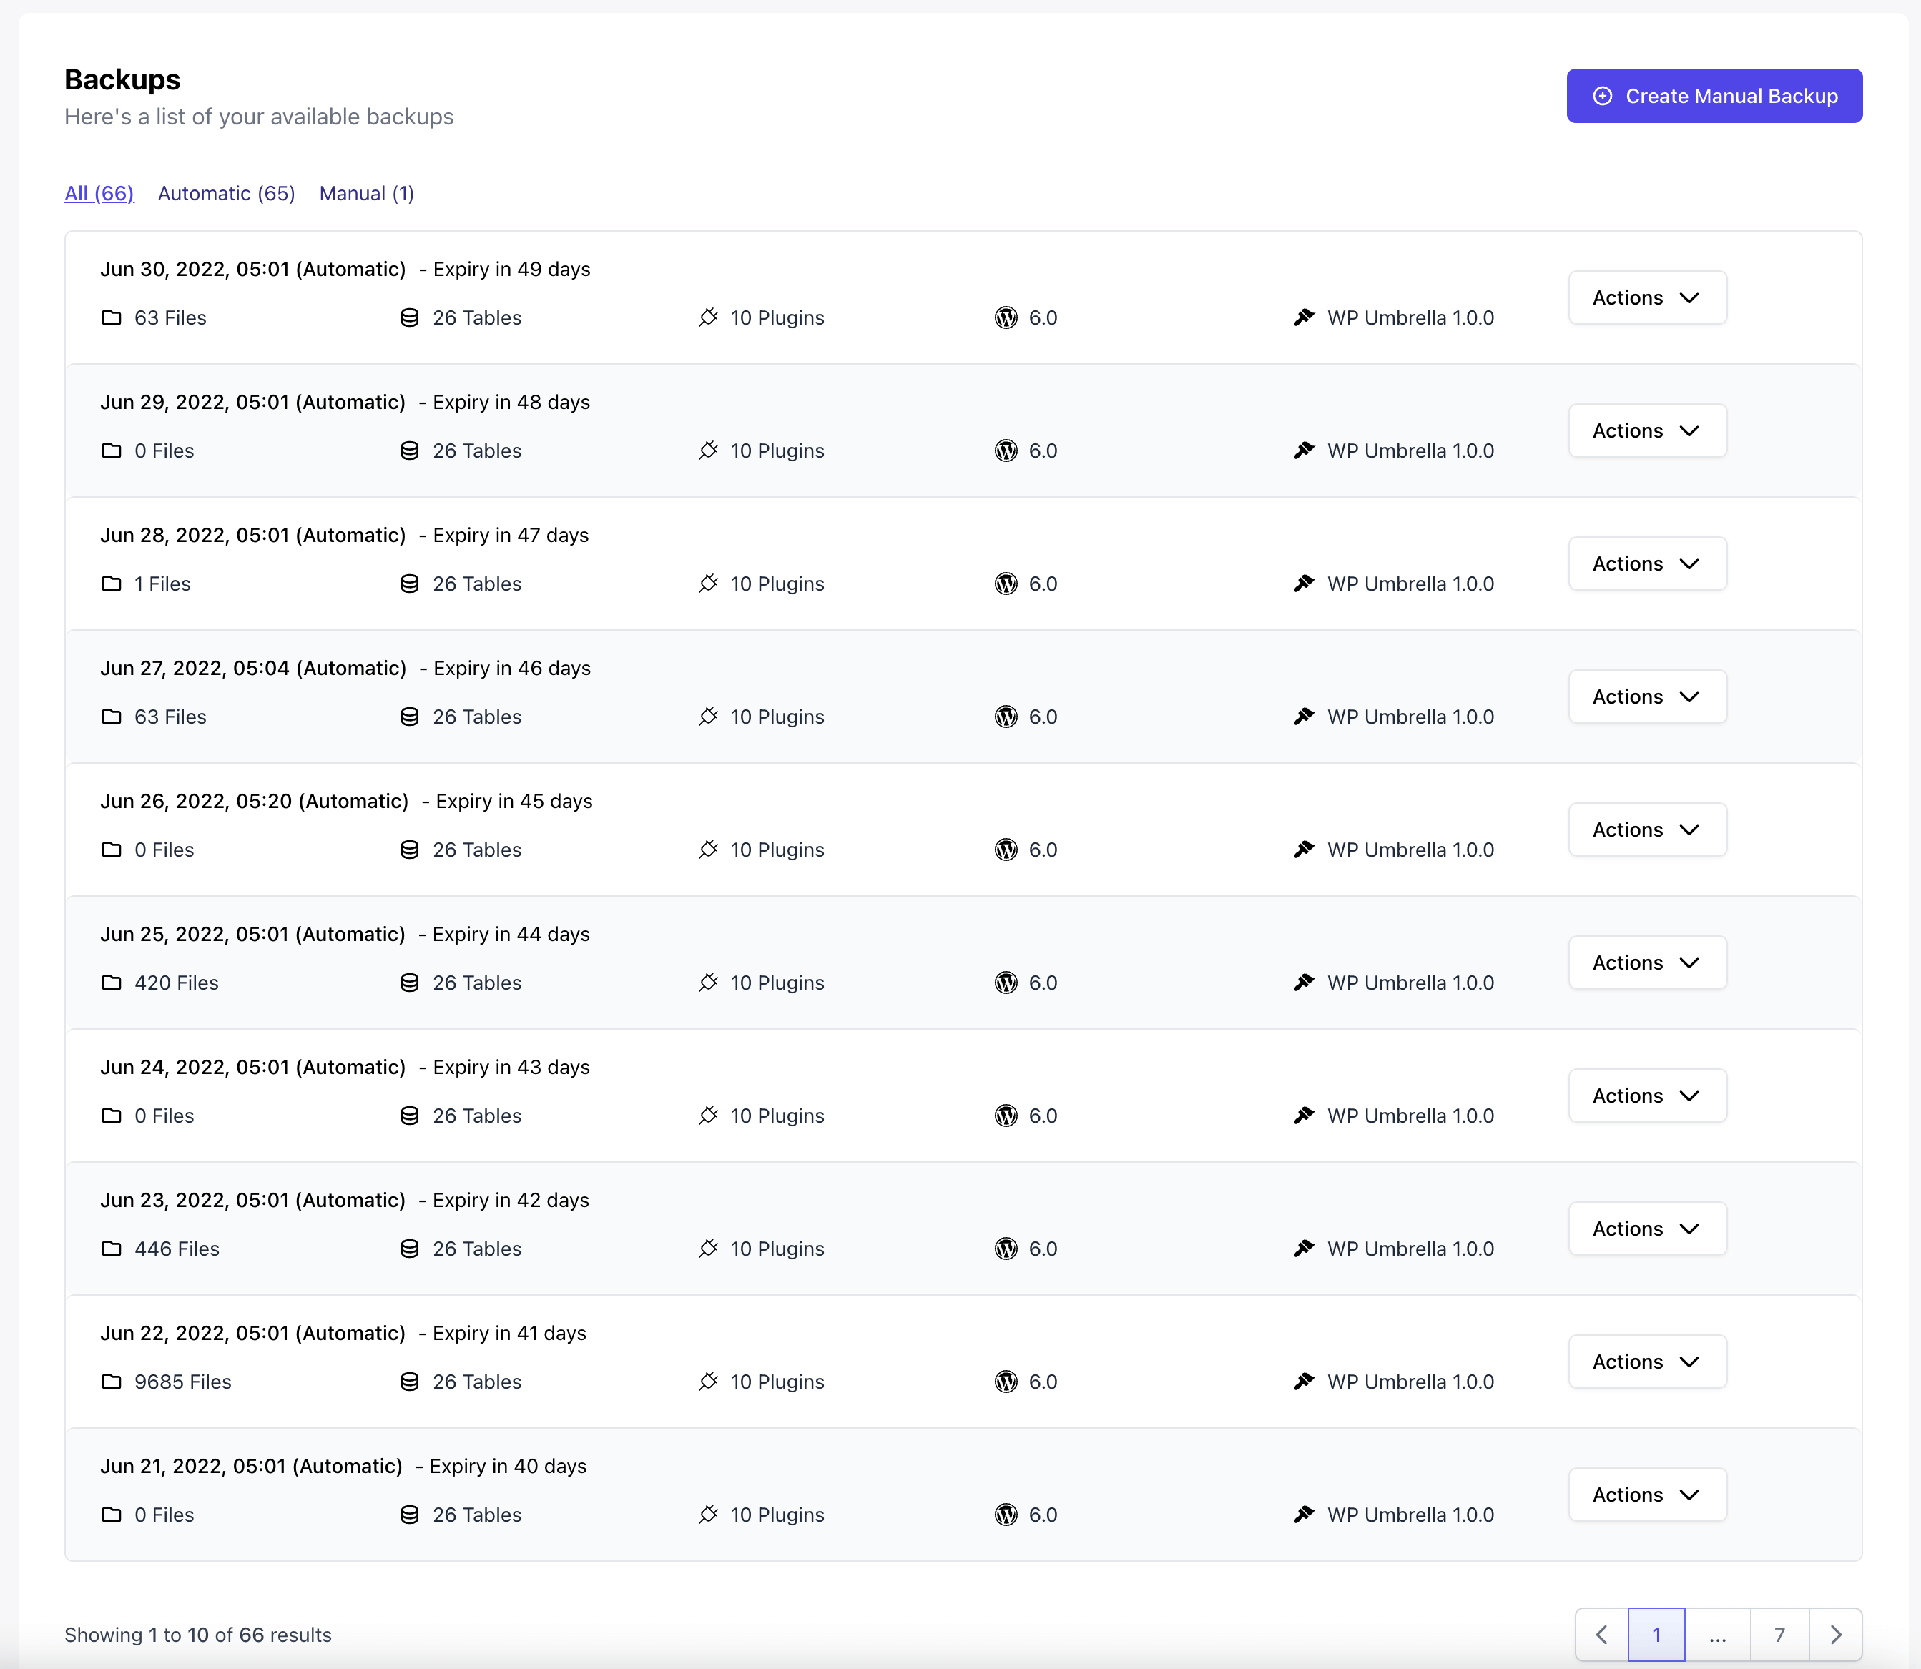
Task: Open Actions dropdown for the Jun 21 backup
Action: click(x=1646, y=1494)
